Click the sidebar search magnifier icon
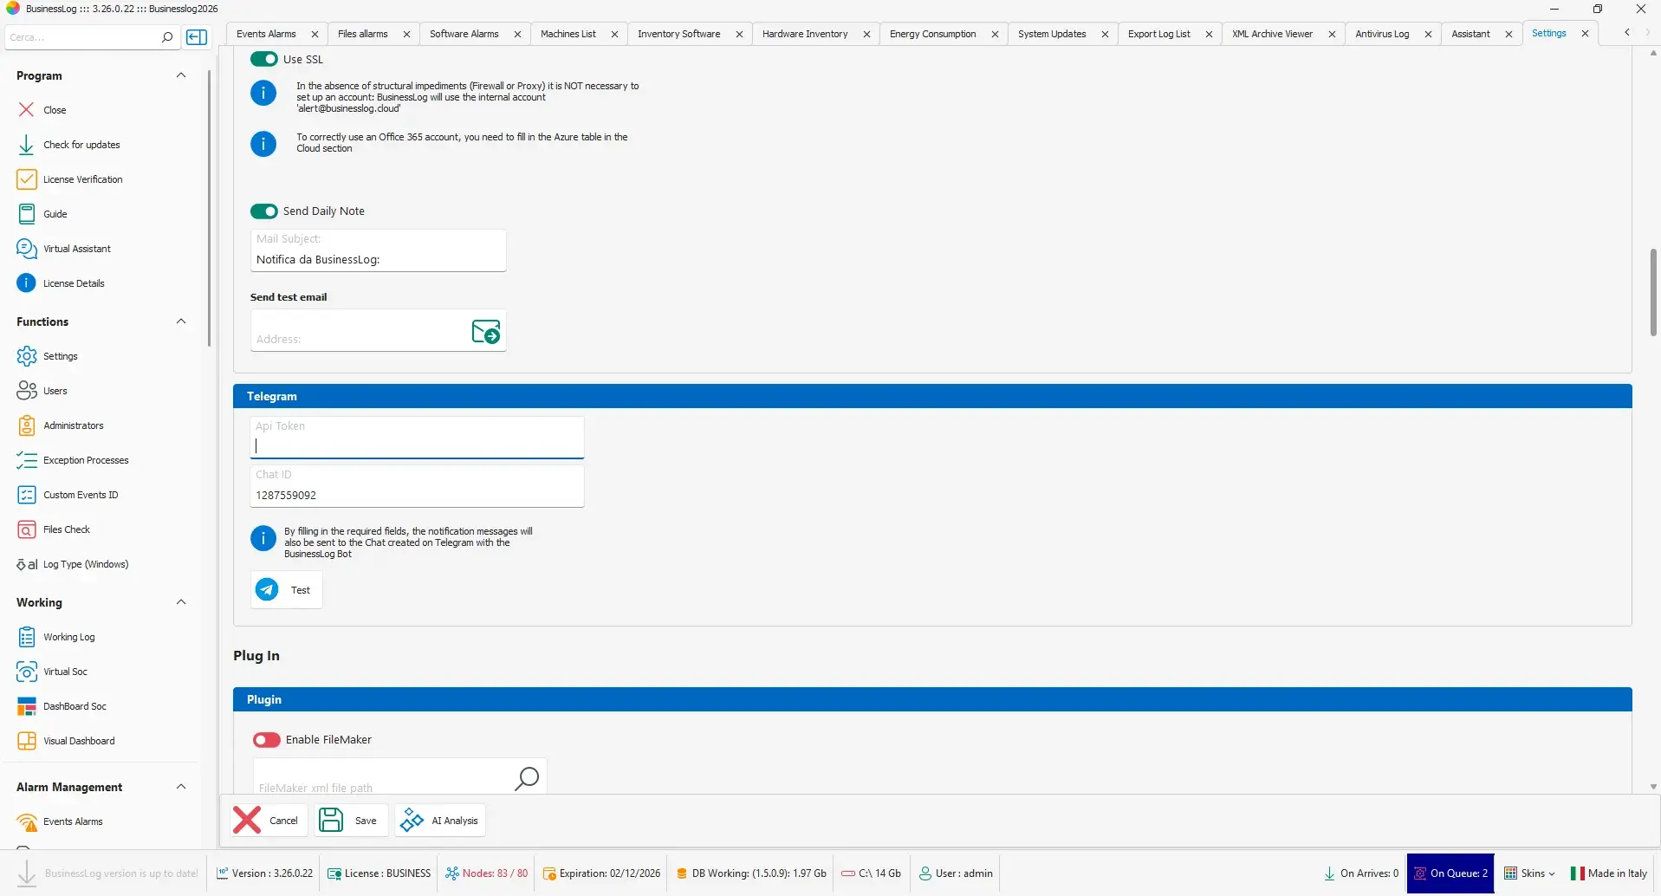Image resolution: width=1661 pixels, height=896 pixels. 167,37
